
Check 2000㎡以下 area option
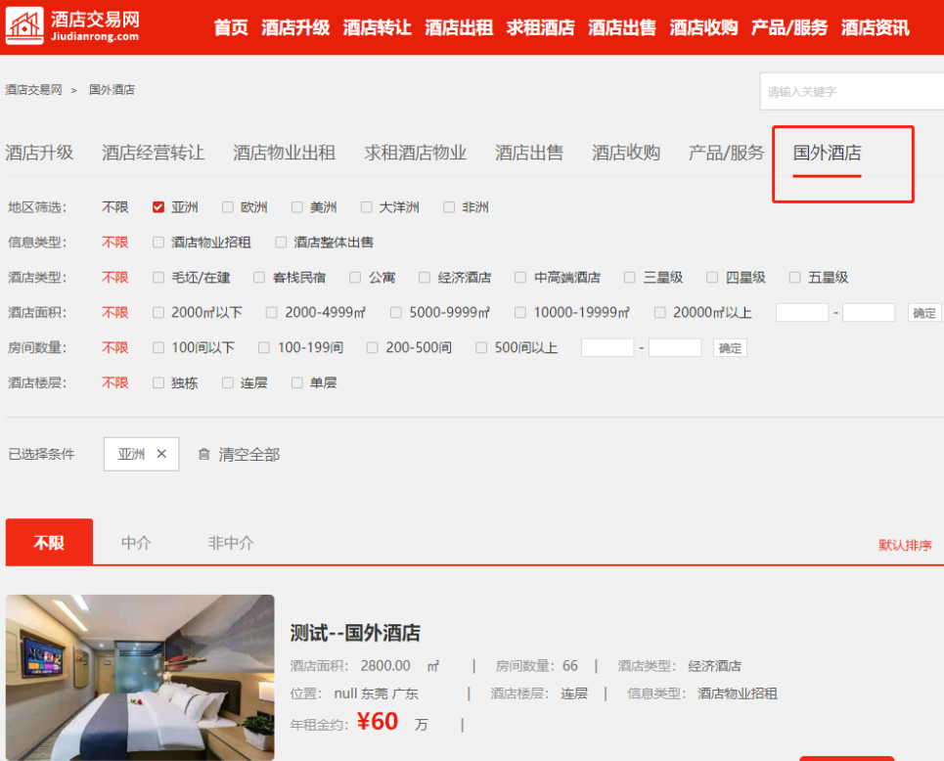tap(158, 312)
